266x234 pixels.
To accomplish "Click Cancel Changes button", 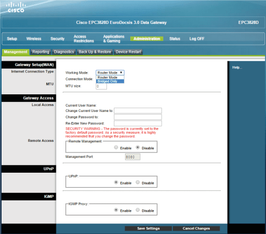I will pos(196,228).
